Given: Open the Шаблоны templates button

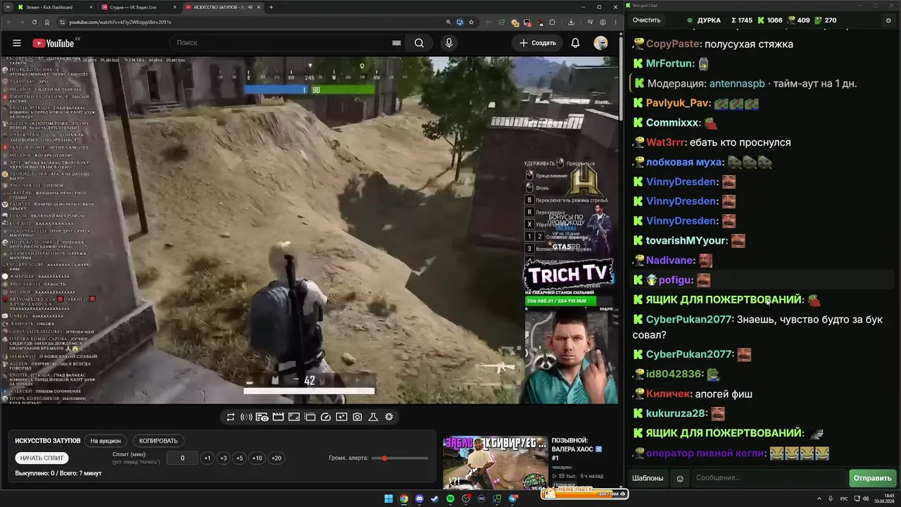Looking at the screenshot, I should pyautogui.click(x=648, y=478).
